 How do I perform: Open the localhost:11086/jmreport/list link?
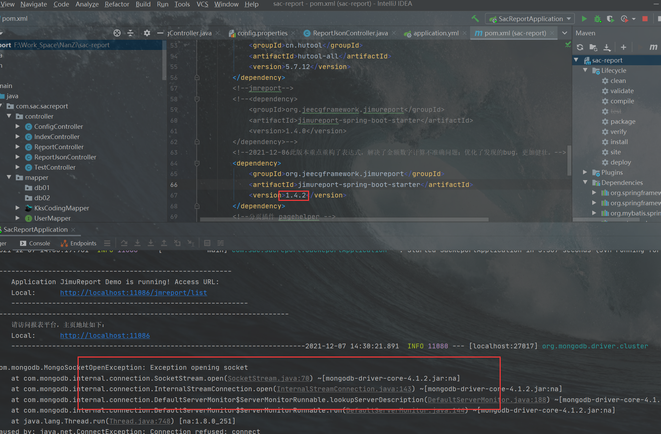tap(133, 293)
